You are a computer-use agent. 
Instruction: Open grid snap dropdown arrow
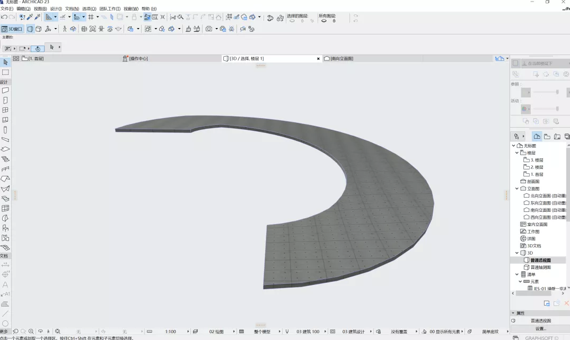pyautogui.click(x=98, y=17)
